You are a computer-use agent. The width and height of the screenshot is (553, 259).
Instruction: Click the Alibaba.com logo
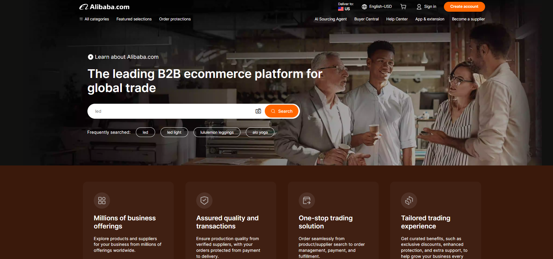pyautogui.click(x=104, y=7)
